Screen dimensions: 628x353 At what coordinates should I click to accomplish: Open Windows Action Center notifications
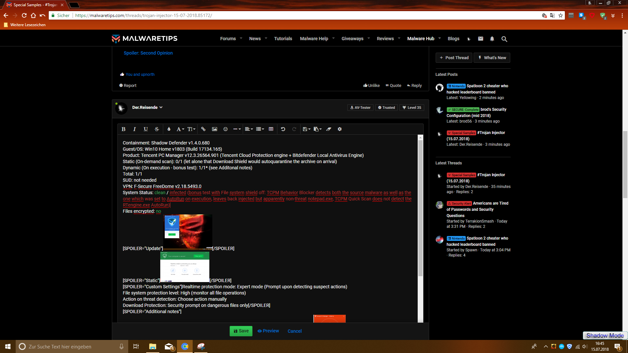point(618,346)
